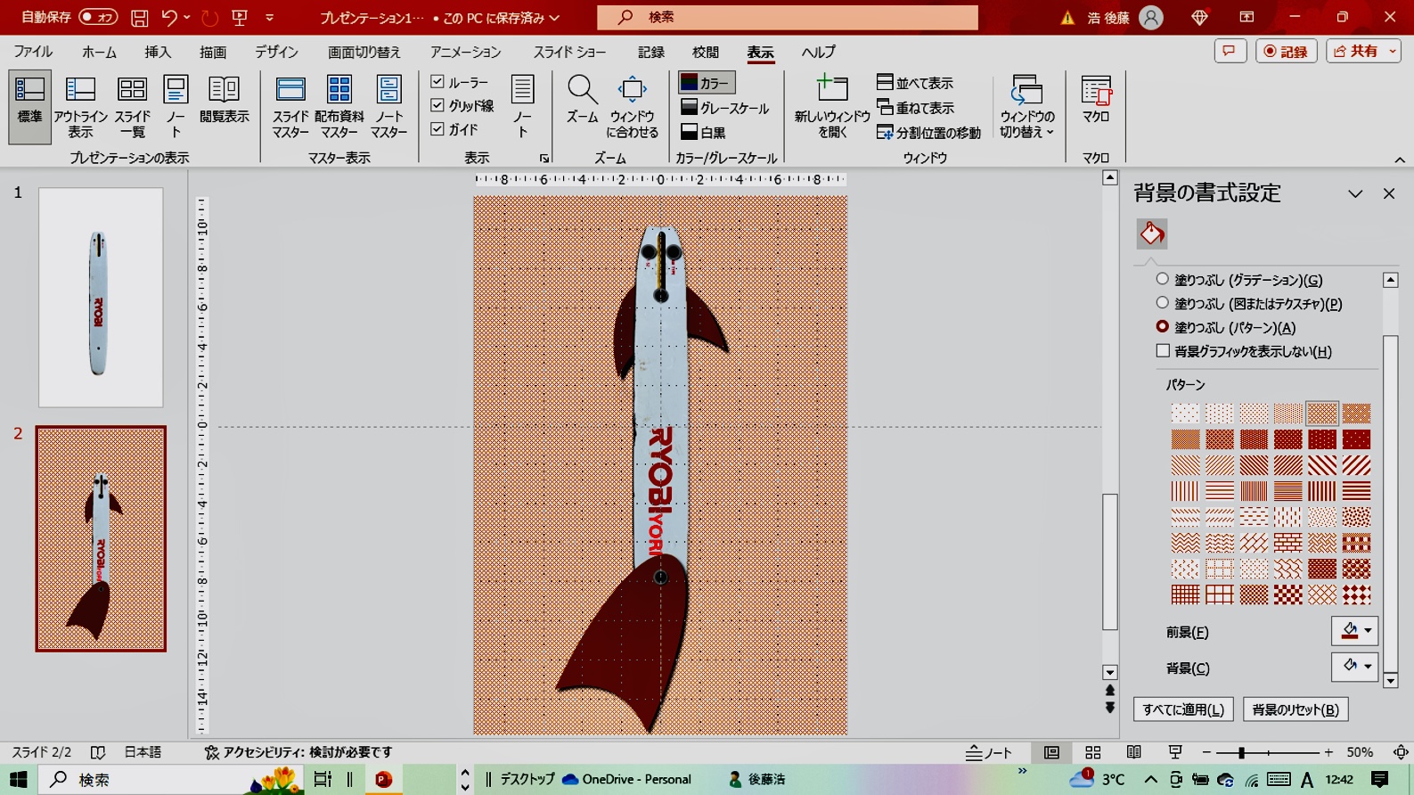Screen dimensions: 1414x795
Task: Select the 標準 normal view icon
Action: (29, 106)
